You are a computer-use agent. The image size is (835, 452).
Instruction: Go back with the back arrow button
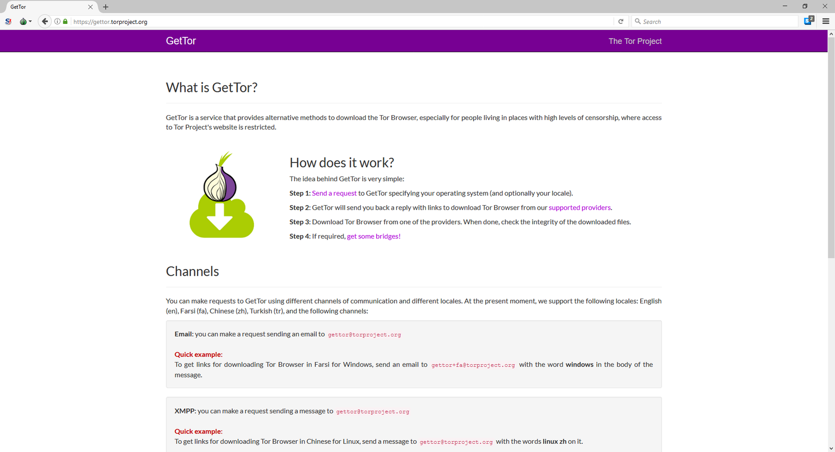click(45, 22)
